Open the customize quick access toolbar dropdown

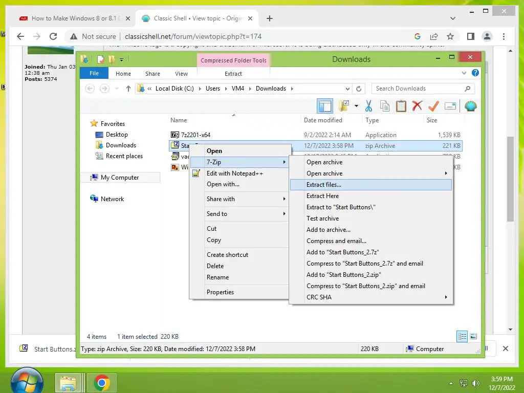(x=122, y=60)
